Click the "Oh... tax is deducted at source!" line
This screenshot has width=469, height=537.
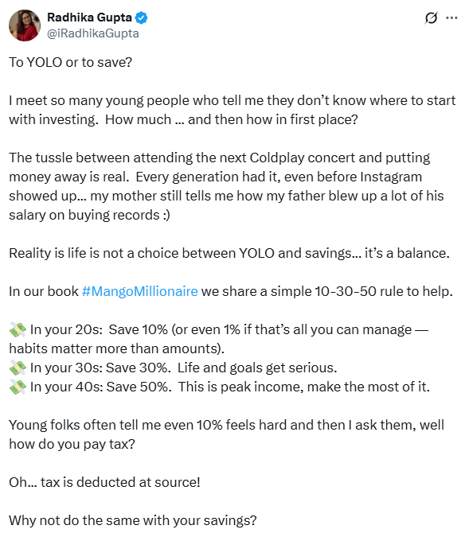(104, 483)
